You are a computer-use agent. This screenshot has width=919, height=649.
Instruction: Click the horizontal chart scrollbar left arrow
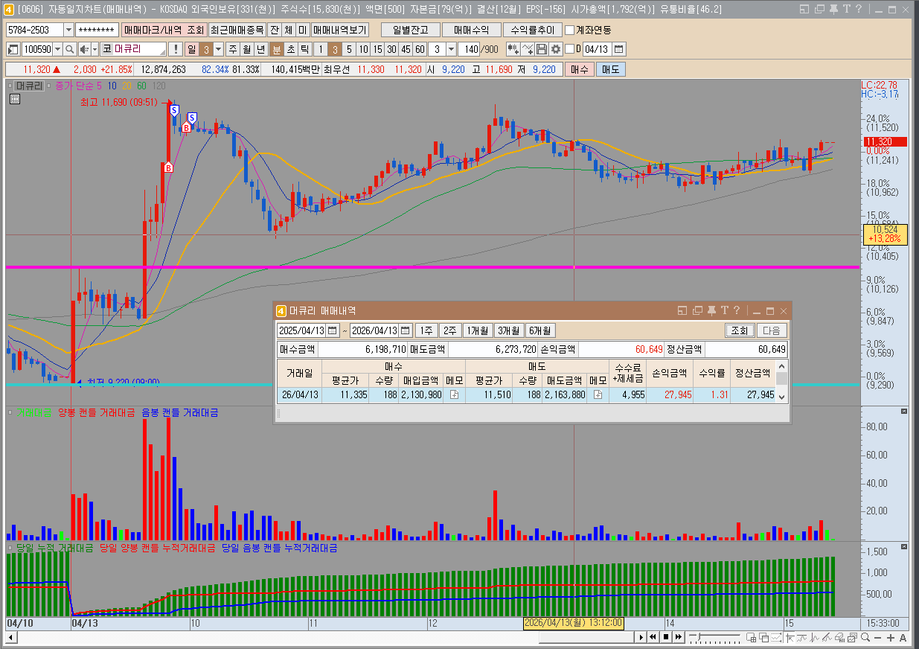point(11,638)
